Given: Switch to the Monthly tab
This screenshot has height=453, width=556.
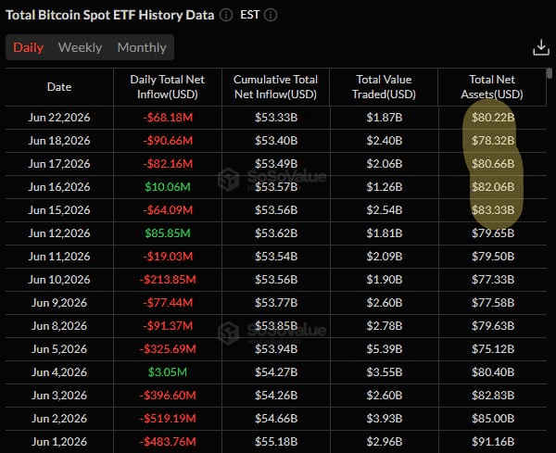Looking at the screenshot, I should click(x=142, y=47).
